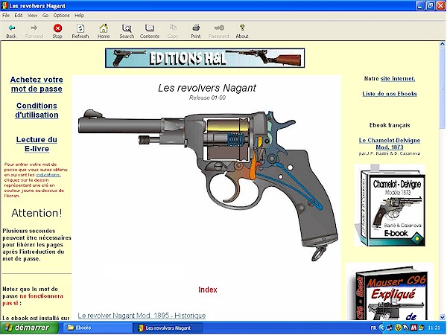The width and height of the screenshot is (447, 335).
Task: Click the scroll up arrow of page scrollbar
Action: (x=442, y=44)
